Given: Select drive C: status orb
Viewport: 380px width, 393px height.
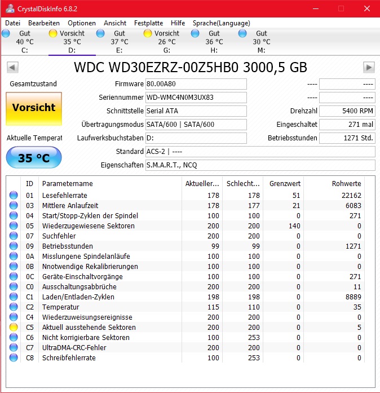Looking at the screenshot, I should tap(6, 33).
